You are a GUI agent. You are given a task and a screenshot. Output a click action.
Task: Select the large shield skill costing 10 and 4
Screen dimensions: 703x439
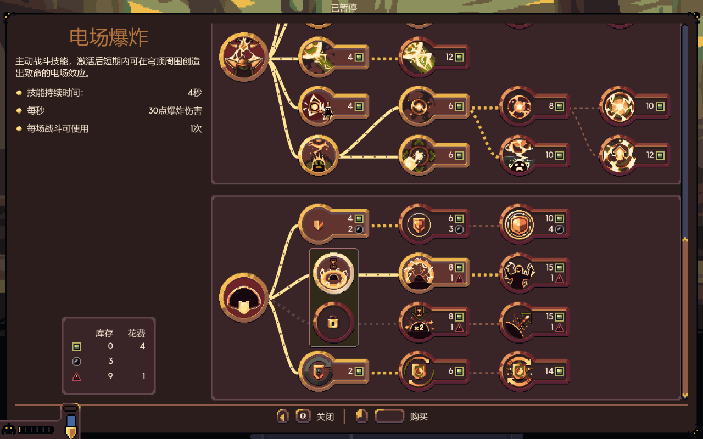coord(534,223)
